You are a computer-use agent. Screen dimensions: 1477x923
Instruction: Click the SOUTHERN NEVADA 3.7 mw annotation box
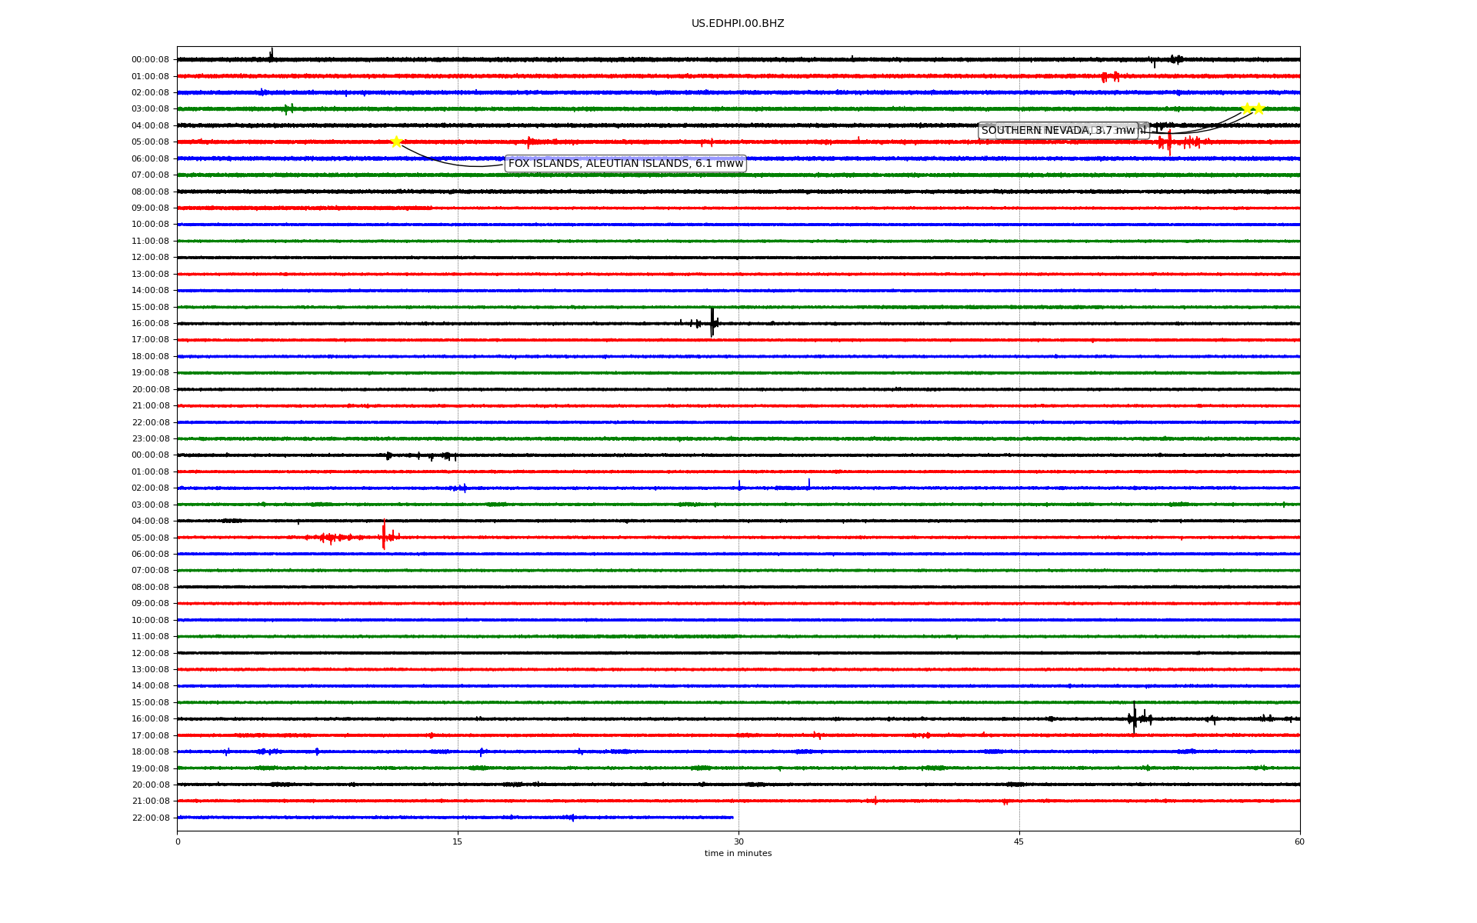[1058, 131]
